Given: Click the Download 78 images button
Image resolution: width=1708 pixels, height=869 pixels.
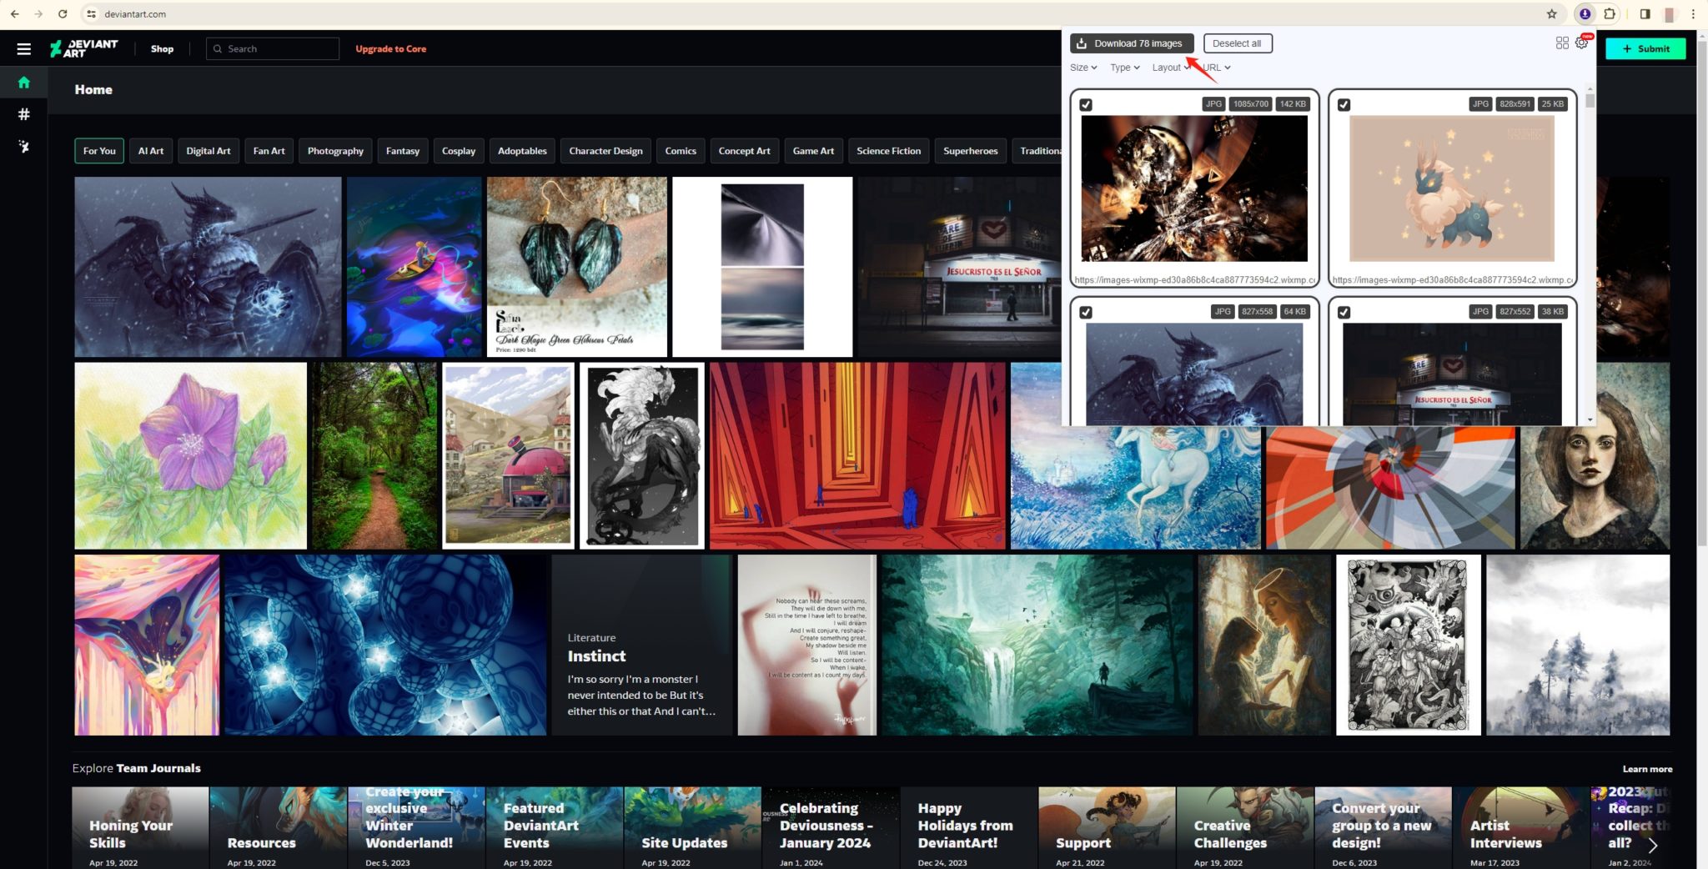Looking at the screenshot, I should tap(1131, 43).
